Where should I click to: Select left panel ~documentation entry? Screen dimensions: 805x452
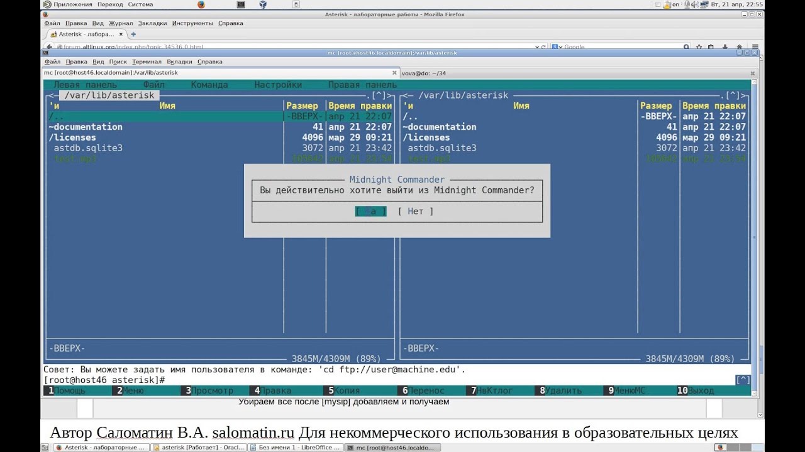tap(167, 127)
